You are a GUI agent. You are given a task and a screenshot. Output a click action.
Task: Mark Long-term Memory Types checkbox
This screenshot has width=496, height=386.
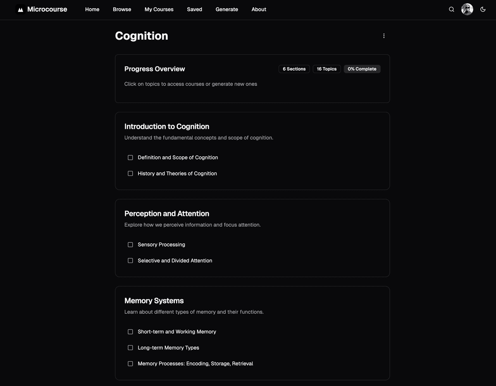[x=130, y=348]
